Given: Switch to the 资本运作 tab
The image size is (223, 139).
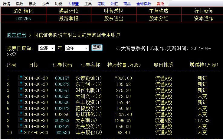Looking at the screenshot, I should tap(204, 18).
